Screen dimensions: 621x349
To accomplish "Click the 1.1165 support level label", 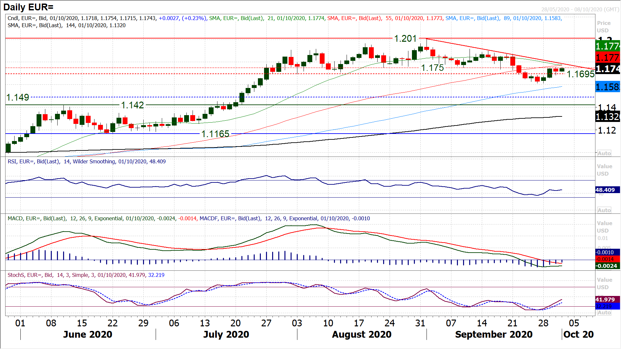I will point(215,134).
